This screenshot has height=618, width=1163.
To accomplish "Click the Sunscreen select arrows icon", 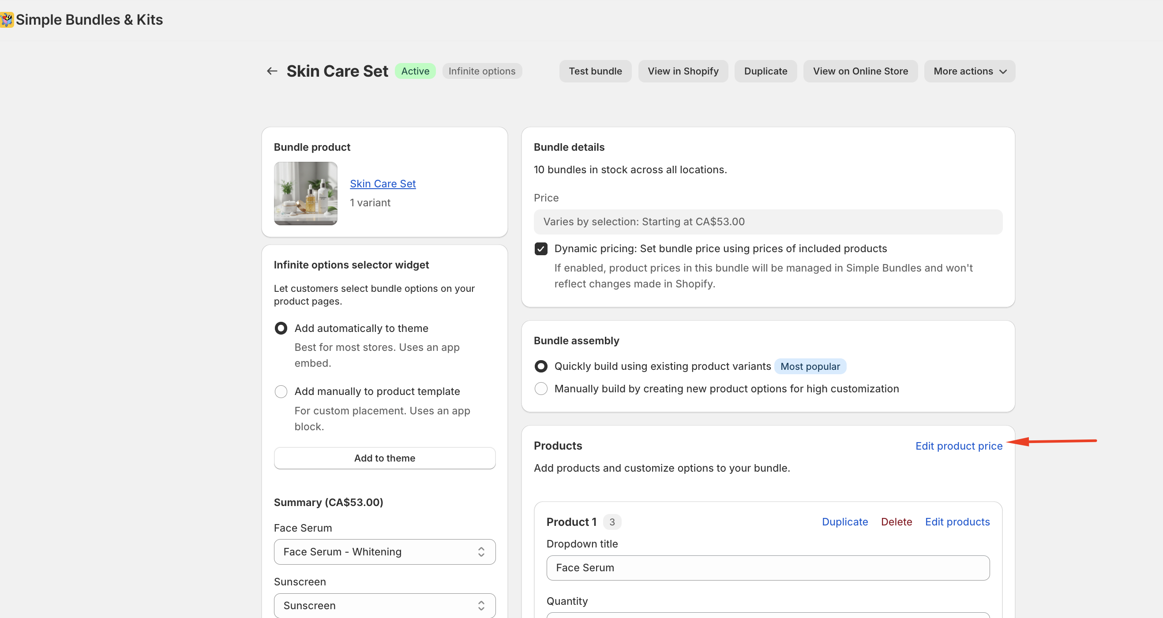I will click(x=481, y=605).
